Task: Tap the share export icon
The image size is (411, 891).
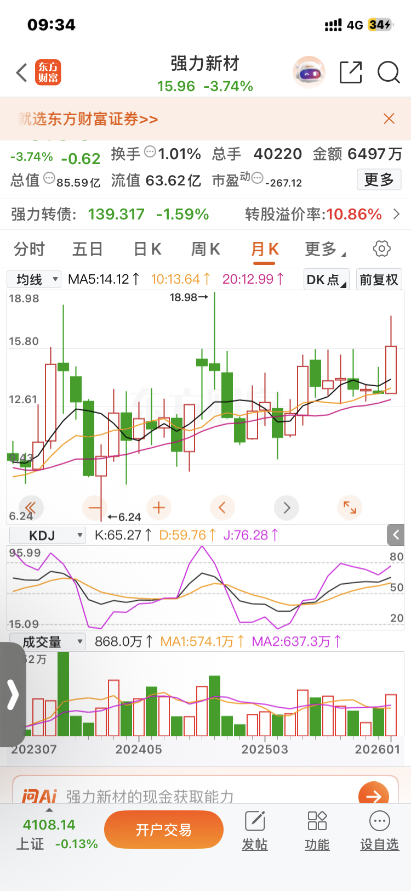Action: pos(351,72)
